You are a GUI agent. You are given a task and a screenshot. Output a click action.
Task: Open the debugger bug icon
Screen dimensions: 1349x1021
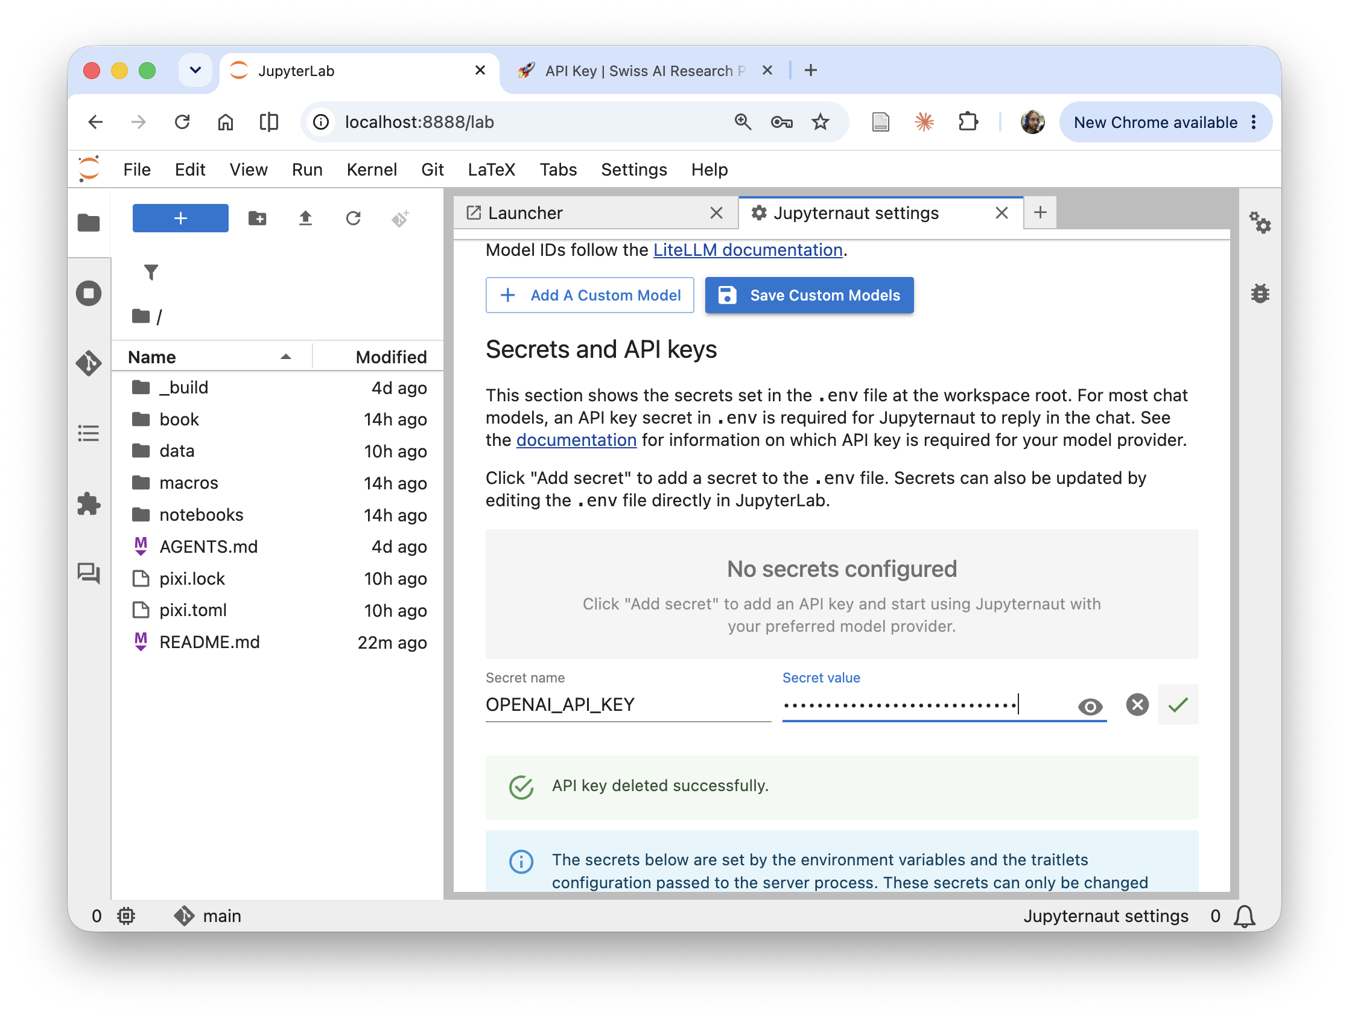point(1260,293)
